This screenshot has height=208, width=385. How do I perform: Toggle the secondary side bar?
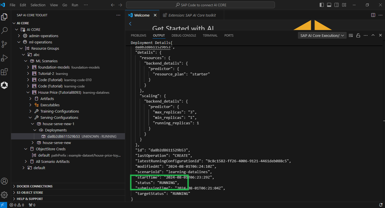(x=337, y=5)
